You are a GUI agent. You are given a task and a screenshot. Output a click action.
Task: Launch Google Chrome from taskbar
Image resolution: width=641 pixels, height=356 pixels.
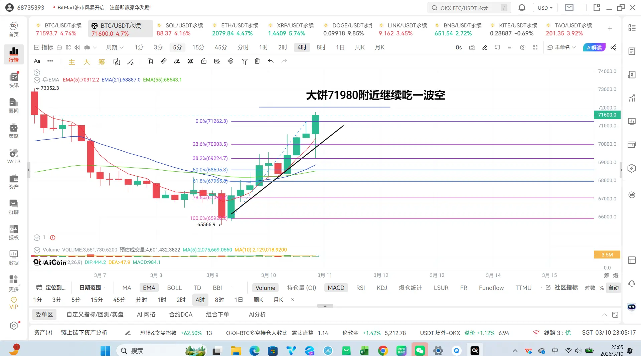(x=383, y=350)
